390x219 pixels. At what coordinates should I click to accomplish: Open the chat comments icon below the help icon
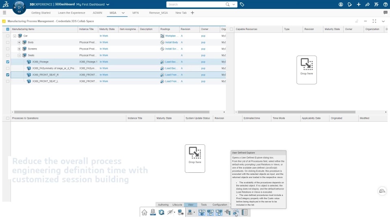385,13
